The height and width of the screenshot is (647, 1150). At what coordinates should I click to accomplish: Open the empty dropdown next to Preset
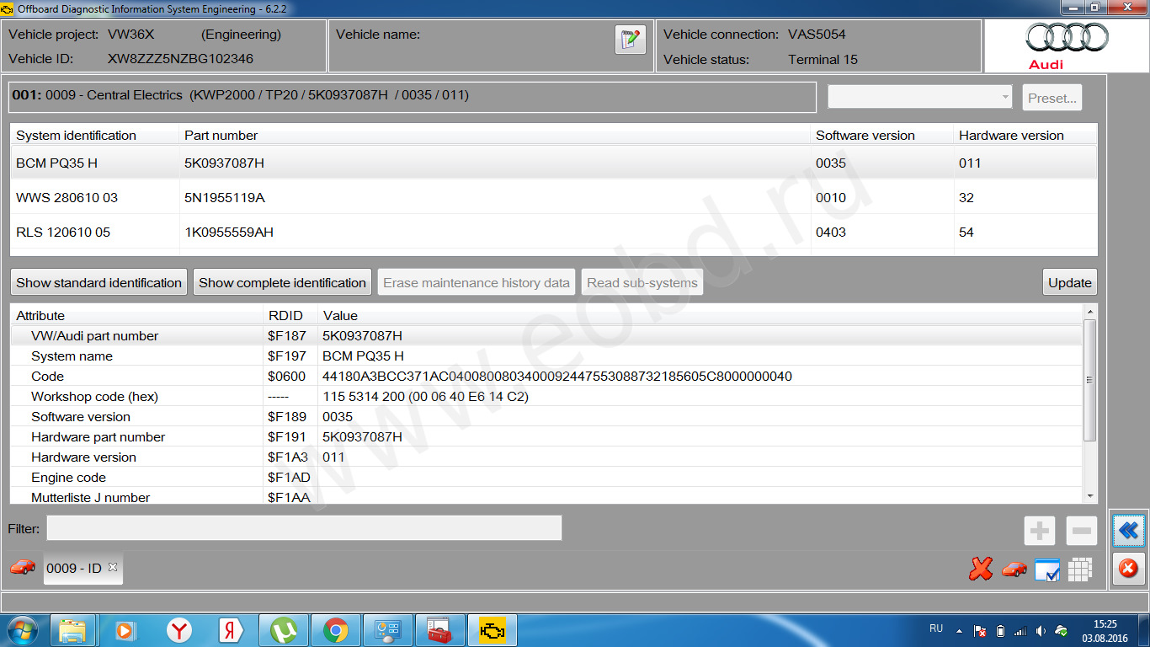920,97
